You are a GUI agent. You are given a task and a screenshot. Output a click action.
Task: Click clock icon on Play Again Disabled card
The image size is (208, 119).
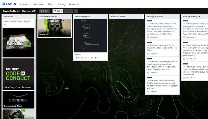pyautogui.click(x=148, y=92)
